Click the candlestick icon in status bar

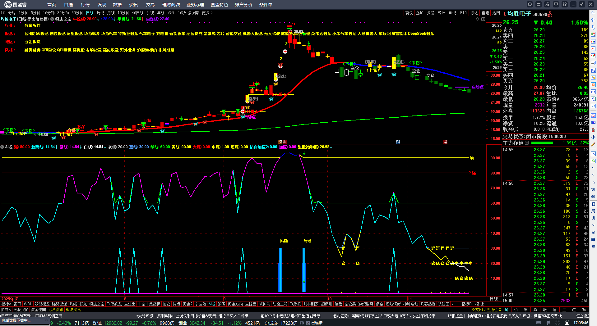(x=548, y=323)
